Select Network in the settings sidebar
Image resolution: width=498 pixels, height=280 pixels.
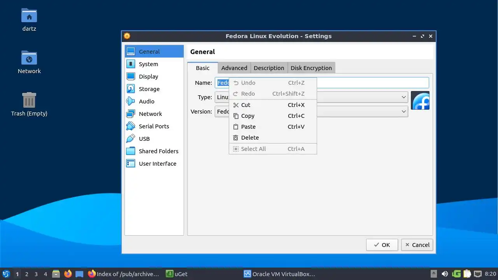(x=154, y=114)
